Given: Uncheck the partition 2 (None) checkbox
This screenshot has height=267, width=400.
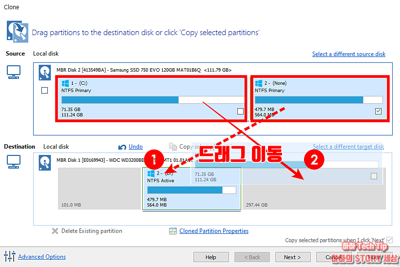Looking at the screenshot, I should tap(378, 111).
